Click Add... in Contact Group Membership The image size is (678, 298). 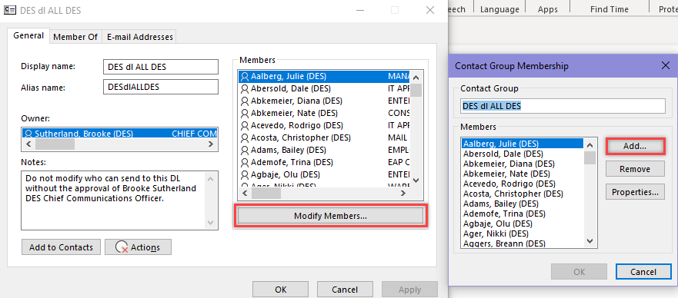point(635,146)
